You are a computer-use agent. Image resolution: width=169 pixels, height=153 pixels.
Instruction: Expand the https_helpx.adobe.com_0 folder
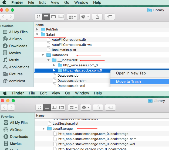[54, 70]
